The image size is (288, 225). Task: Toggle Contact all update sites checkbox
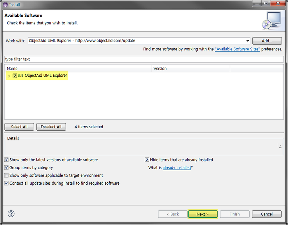(6, 183)
